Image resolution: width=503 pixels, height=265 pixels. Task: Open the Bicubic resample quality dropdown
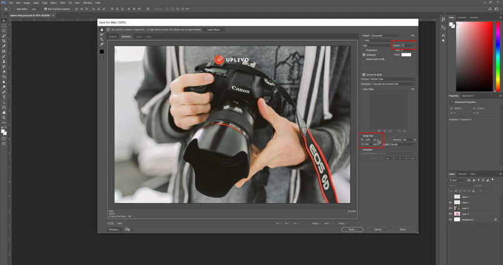403,144
